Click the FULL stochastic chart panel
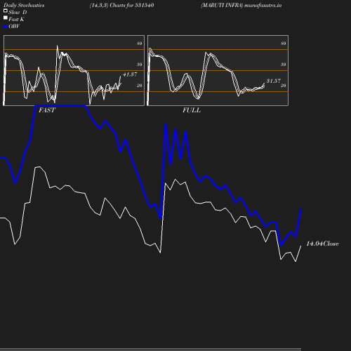 (x=218, y=70)
